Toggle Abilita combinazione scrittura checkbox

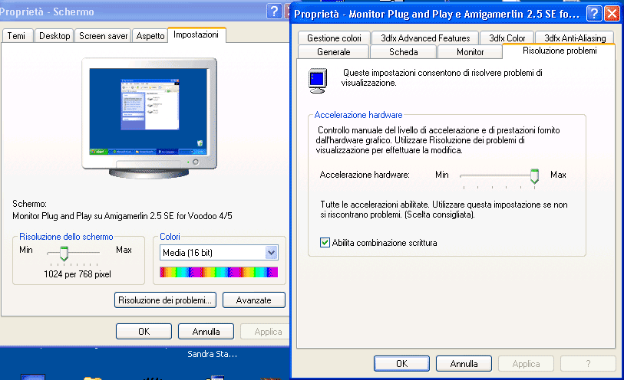click(325, 243)
